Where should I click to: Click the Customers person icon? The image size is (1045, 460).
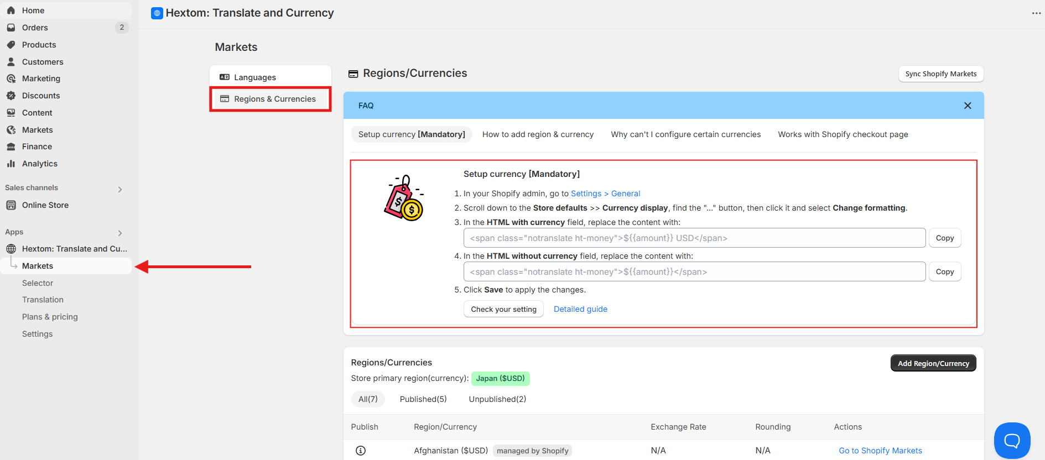[11, 62]
